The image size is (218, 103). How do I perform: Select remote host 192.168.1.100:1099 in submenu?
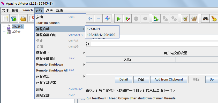tap(102, 35)
